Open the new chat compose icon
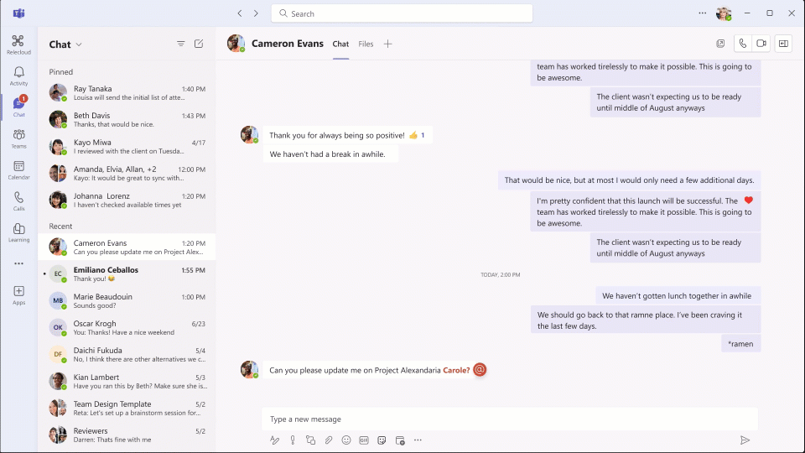The width and height of the screenshot is (805, 453). (199, 44)
